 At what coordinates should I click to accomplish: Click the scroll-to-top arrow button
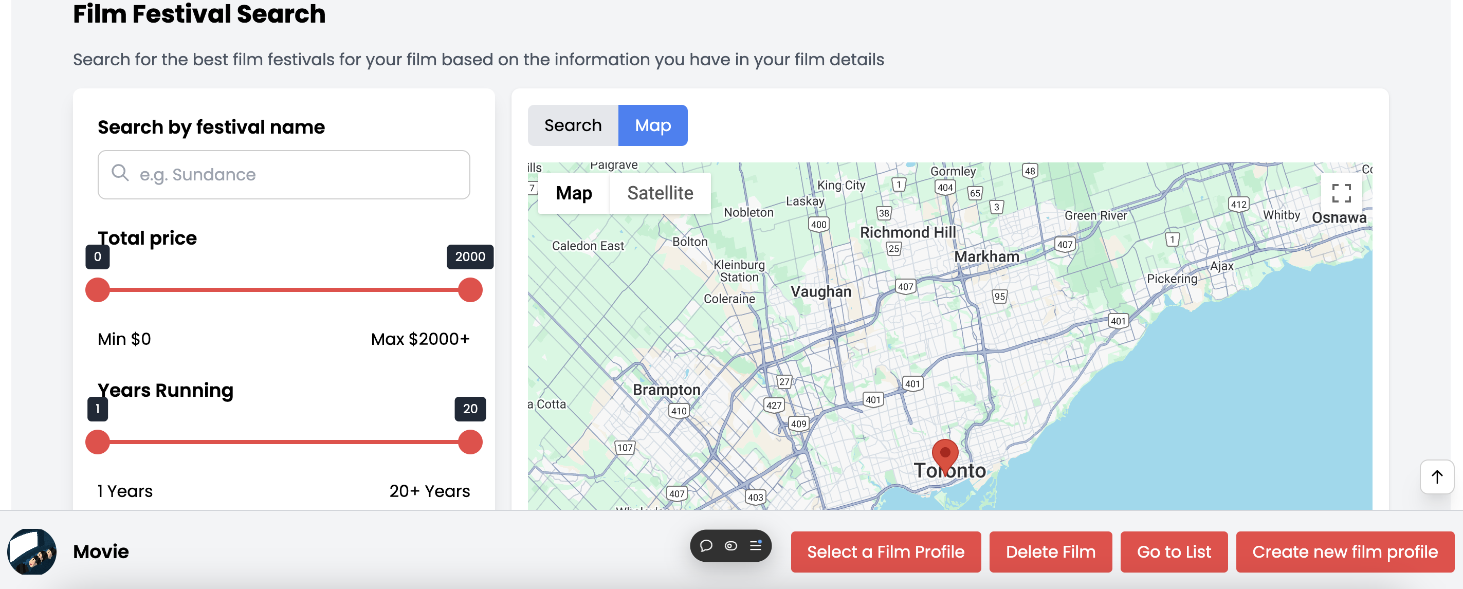1437,476
